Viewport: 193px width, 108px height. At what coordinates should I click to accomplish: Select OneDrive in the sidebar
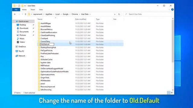[x=22, y=46]
